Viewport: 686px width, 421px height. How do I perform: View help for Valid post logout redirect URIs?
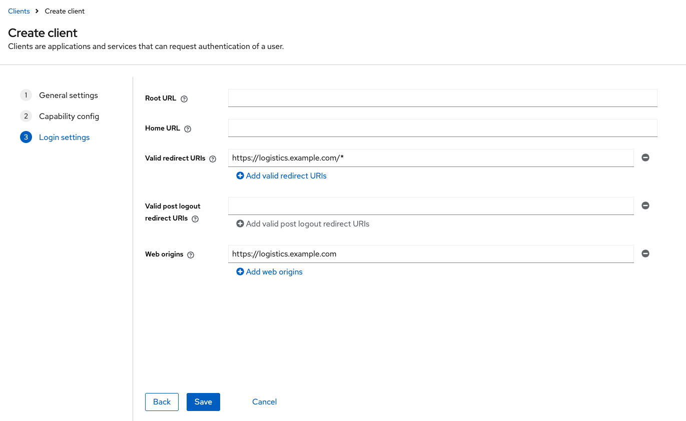pos(195,218)
